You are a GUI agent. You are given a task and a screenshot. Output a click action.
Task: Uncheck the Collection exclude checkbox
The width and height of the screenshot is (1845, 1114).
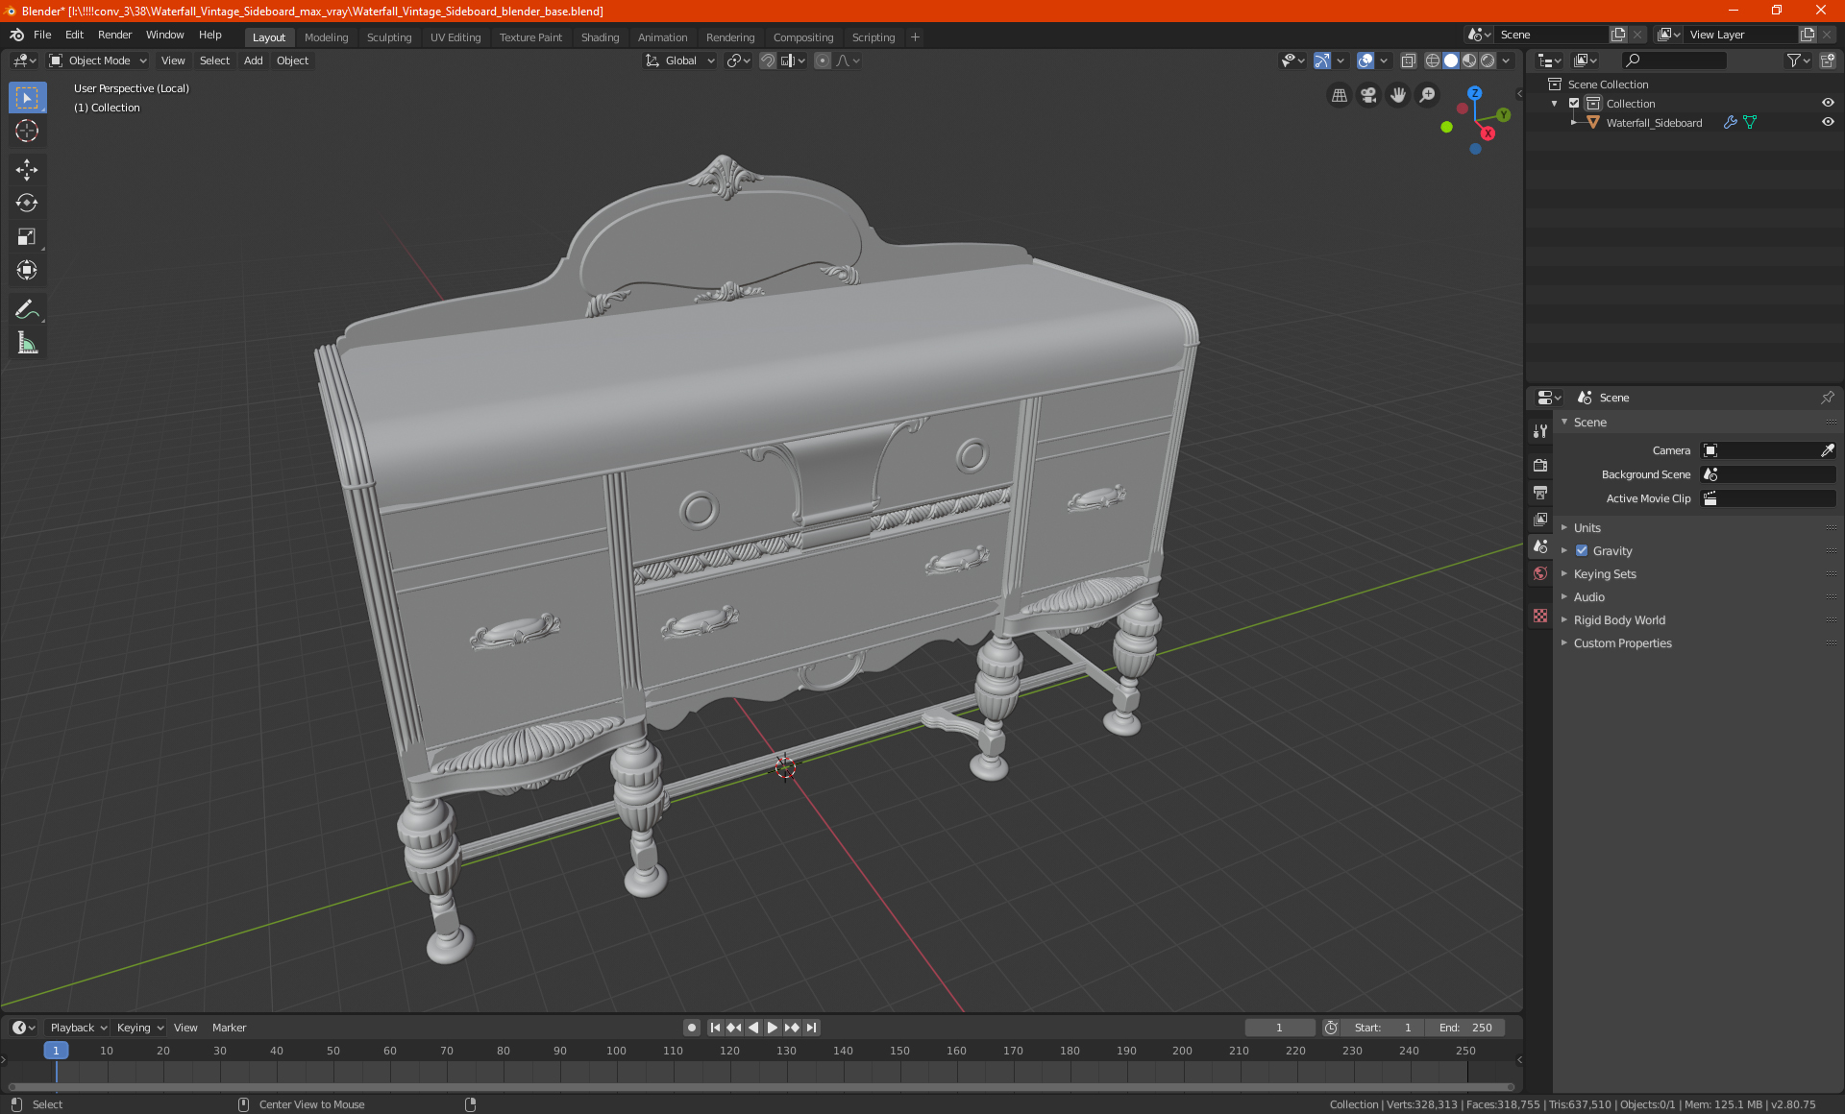[x=1574, y=104]
